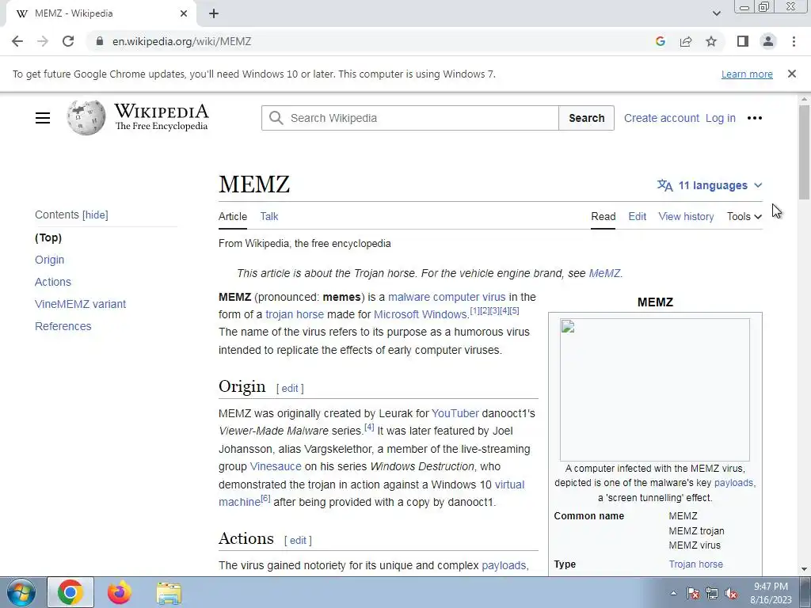Open the Vinesauce link
Viewport: 811px width, 608px height.
275,466
